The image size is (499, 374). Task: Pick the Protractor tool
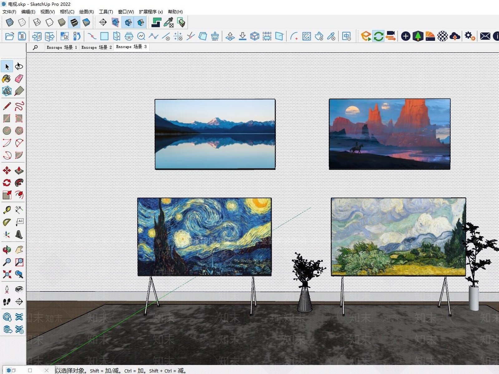coord(7,222)
